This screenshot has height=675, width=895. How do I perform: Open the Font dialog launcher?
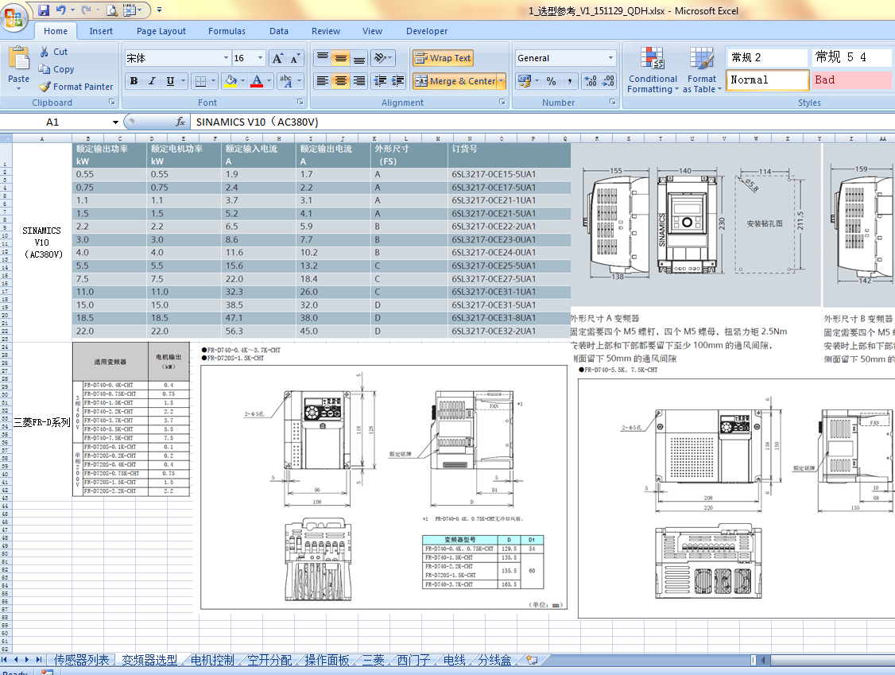(300, 103)
